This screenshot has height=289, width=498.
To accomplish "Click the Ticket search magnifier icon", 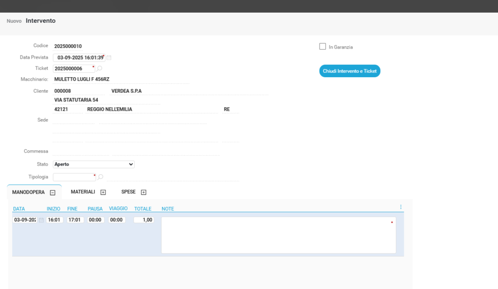I will (100, 69).
